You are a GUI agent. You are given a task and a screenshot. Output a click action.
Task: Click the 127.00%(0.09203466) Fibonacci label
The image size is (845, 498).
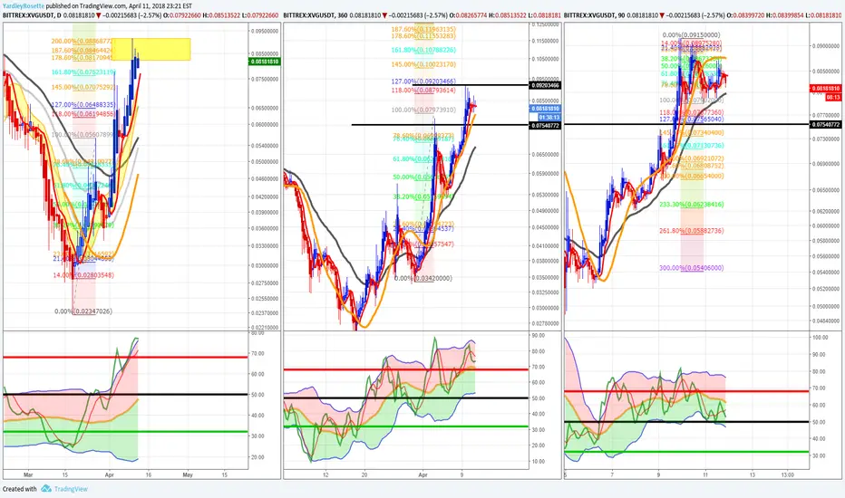pos(423,81)
